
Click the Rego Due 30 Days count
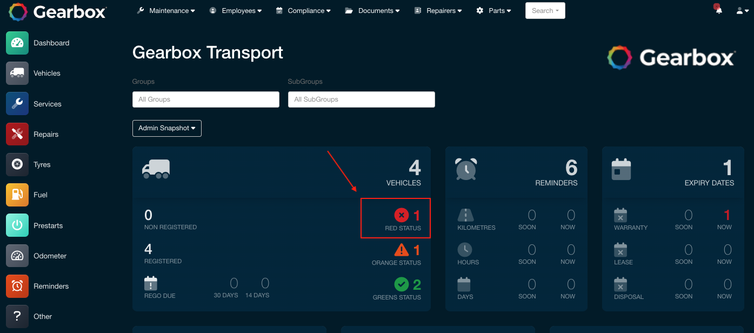(x=234, y=283)
